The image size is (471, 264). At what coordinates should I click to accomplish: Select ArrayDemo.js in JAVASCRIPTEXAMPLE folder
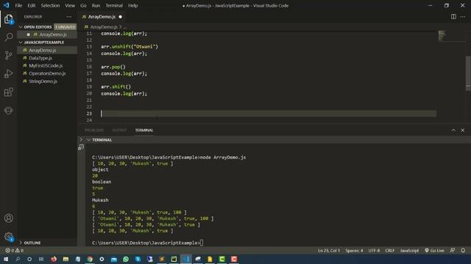tap(47, 51)
